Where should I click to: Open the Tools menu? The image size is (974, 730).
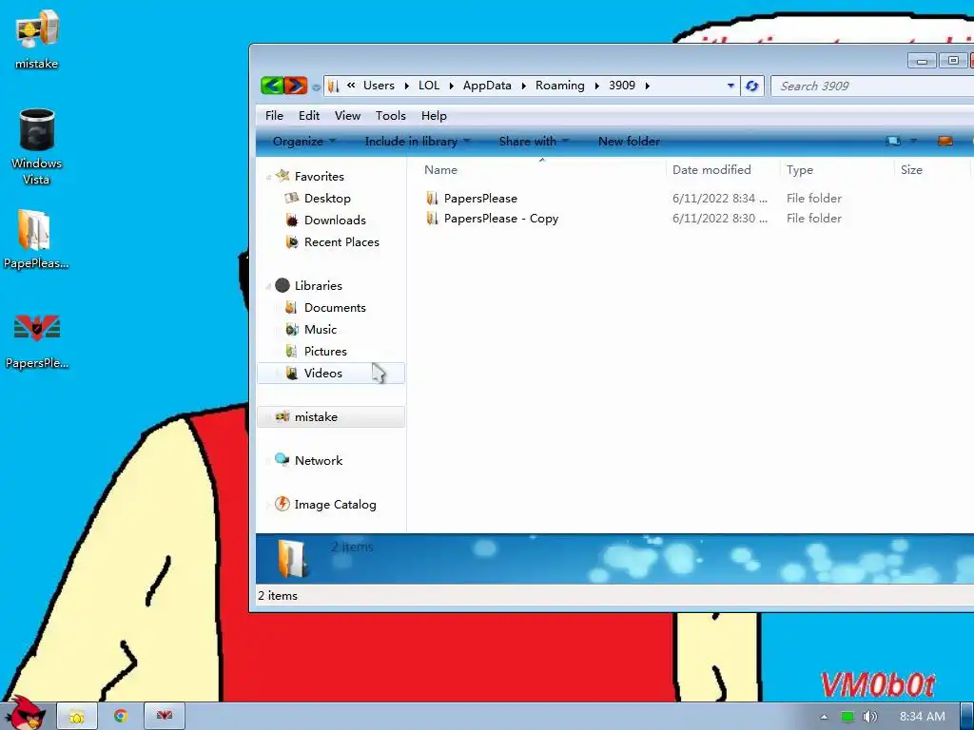[x=390, y=115]
